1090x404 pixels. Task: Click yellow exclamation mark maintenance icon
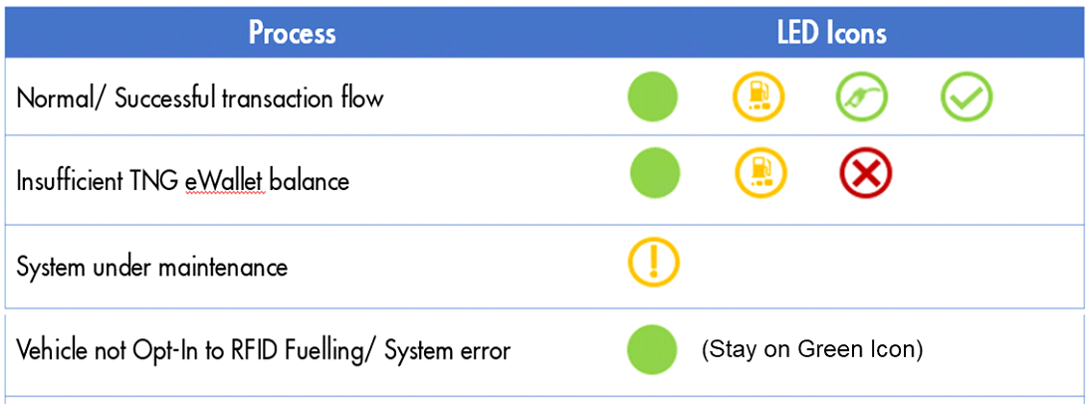(654, 262)
